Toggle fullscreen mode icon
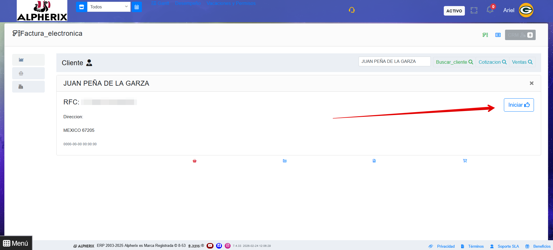This screenshot has height=250, width=553. (x=474, y=11)
